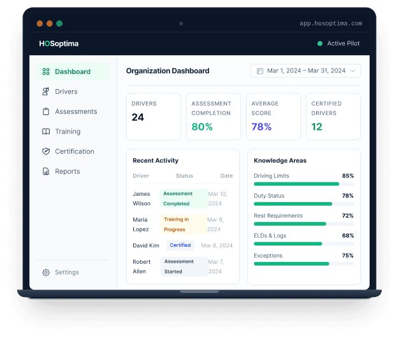Viewport: 399px width, 337px height.
Task: Click the Duty Status progress bar
Action: [x=304, y=203]
